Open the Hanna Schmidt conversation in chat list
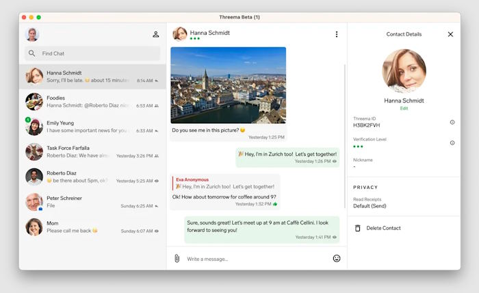The height and width of the screenshot is (293, 479). [x=92, y=77]
